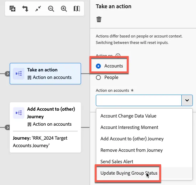Click the undo arrows toolbar icon
Screen dimensions: 196x185
[x=25, y=9]
